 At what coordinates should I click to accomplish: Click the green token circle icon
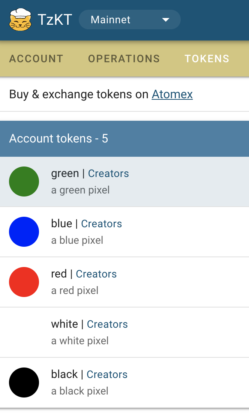coord(24,181)
